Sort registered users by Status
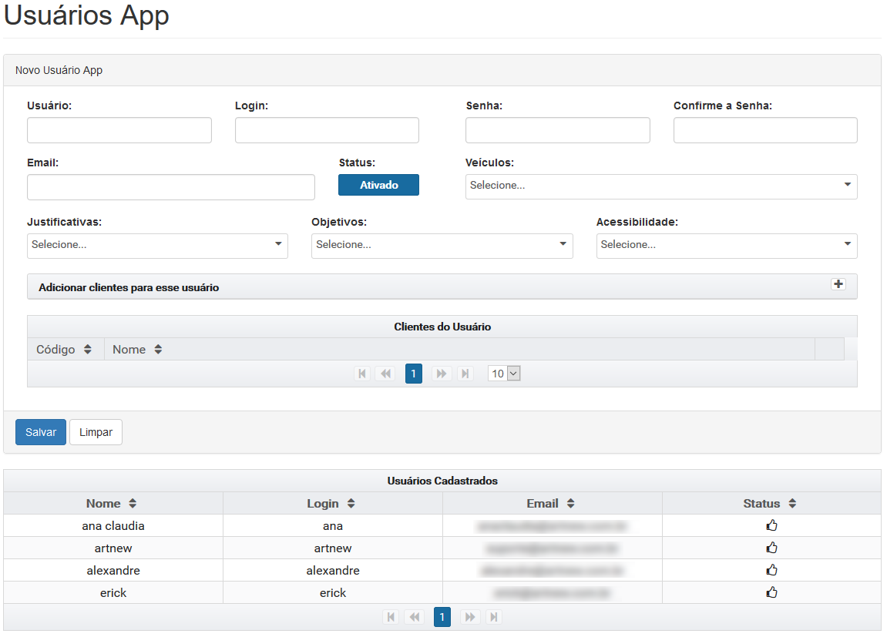 [792, 503]
